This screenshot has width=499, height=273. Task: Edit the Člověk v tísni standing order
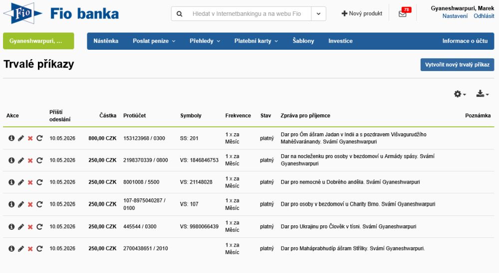pyautogui.click(x=20, y=227)
